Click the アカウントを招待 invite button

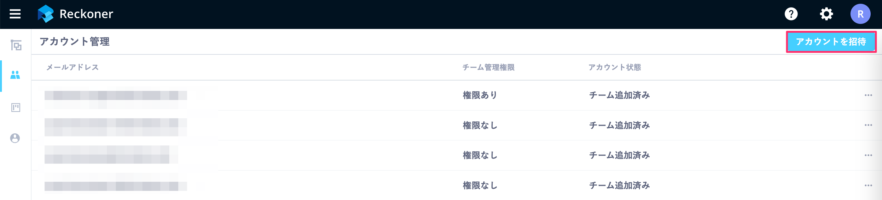tap(831, 42)
